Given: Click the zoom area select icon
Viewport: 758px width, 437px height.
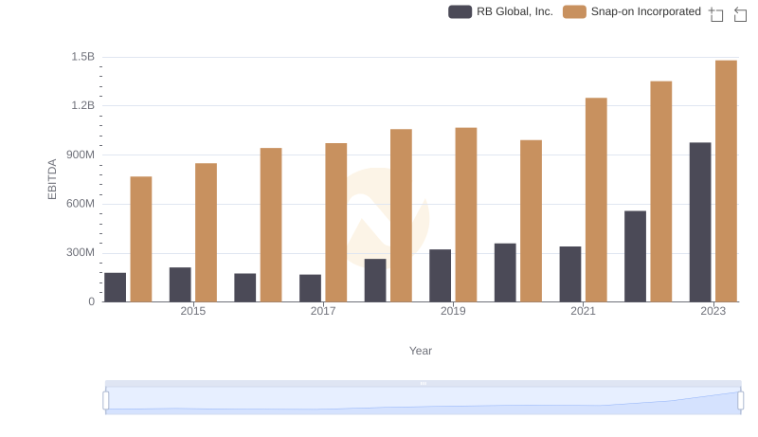Looking at the screenshot, I should 716,14.
